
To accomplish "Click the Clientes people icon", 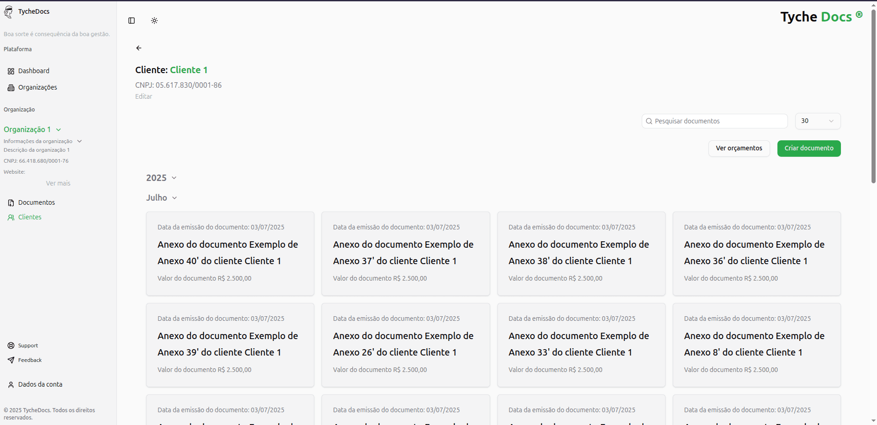I will 11,218.
